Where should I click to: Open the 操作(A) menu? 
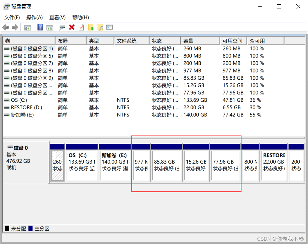pyautogui.click(x=34, y=17)
